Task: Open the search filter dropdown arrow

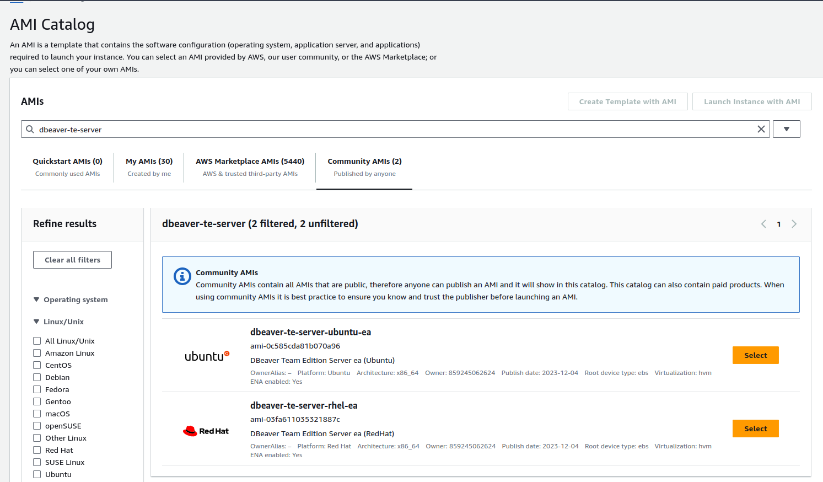Action: pos(786,129)
